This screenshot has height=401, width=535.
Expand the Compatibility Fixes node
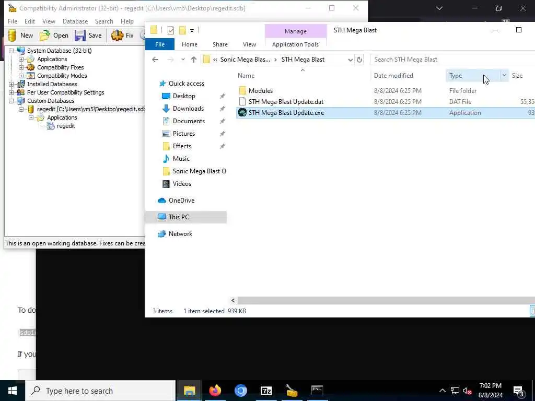(x=21, y=67)
